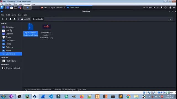Go back using the back arrow

pyautogui.click(x=2, y=19)
